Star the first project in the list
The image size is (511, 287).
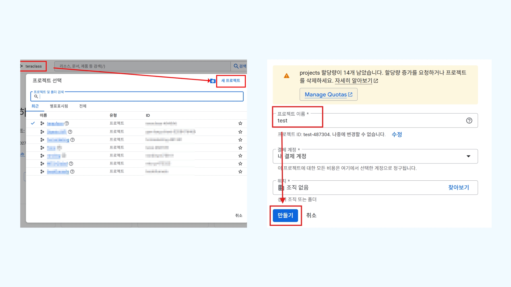tap(240, 123)
